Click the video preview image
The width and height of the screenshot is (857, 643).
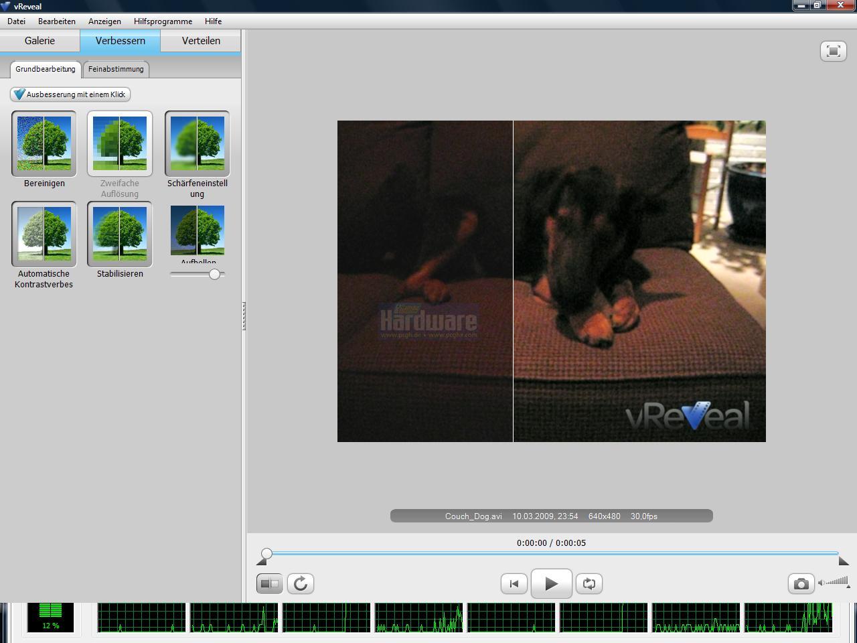point(552,281)
